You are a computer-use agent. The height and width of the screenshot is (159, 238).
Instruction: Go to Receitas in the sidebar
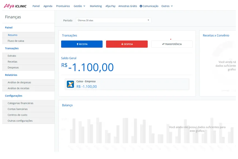point(28,62)
